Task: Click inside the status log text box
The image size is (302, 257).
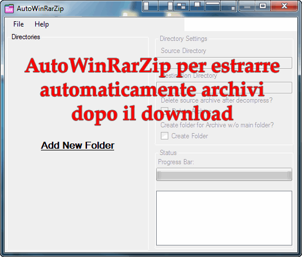Action: pyautogui.click(x=224, y=218)
